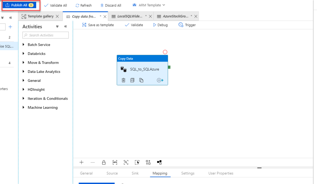Toggle the multi-select cursor icon
This screenshot has height=184, width=317.
coord(137,162)
